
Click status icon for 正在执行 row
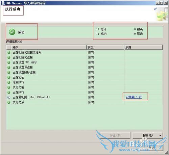9,92
